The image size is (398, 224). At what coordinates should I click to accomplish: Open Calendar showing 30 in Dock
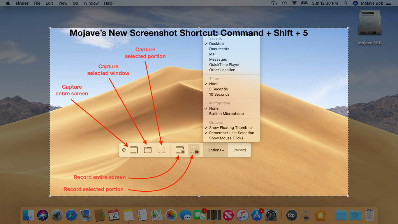coord(114,215)
